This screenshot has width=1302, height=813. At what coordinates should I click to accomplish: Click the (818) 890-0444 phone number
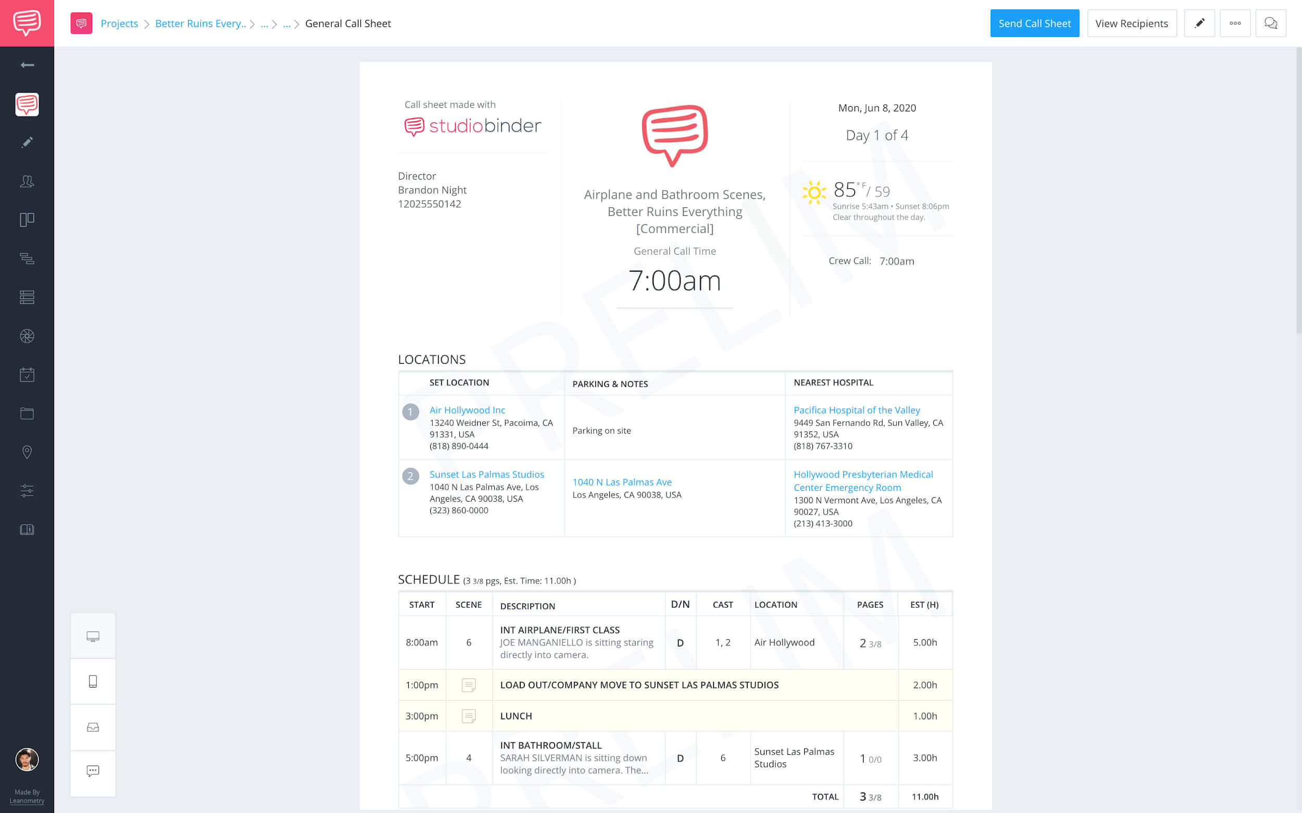coord(459,446)
